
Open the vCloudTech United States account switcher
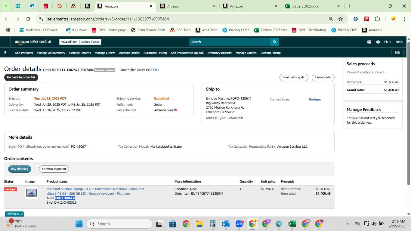click(x=80, y=42)
